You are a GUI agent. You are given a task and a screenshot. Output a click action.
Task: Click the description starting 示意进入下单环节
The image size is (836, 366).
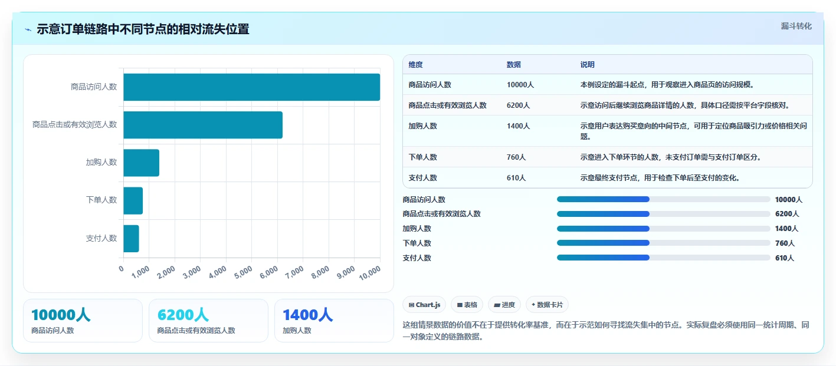pyautogui.click(x=670, y=157)
